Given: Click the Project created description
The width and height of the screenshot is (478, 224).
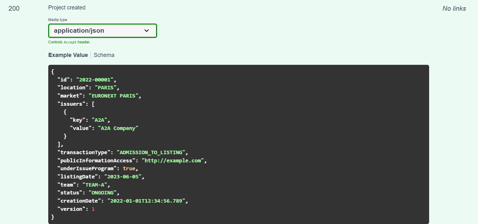Looking at the screenshot, I should pos(67,8).
